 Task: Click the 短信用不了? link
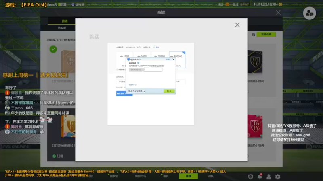pyautogui.click(x=133, y=84)
